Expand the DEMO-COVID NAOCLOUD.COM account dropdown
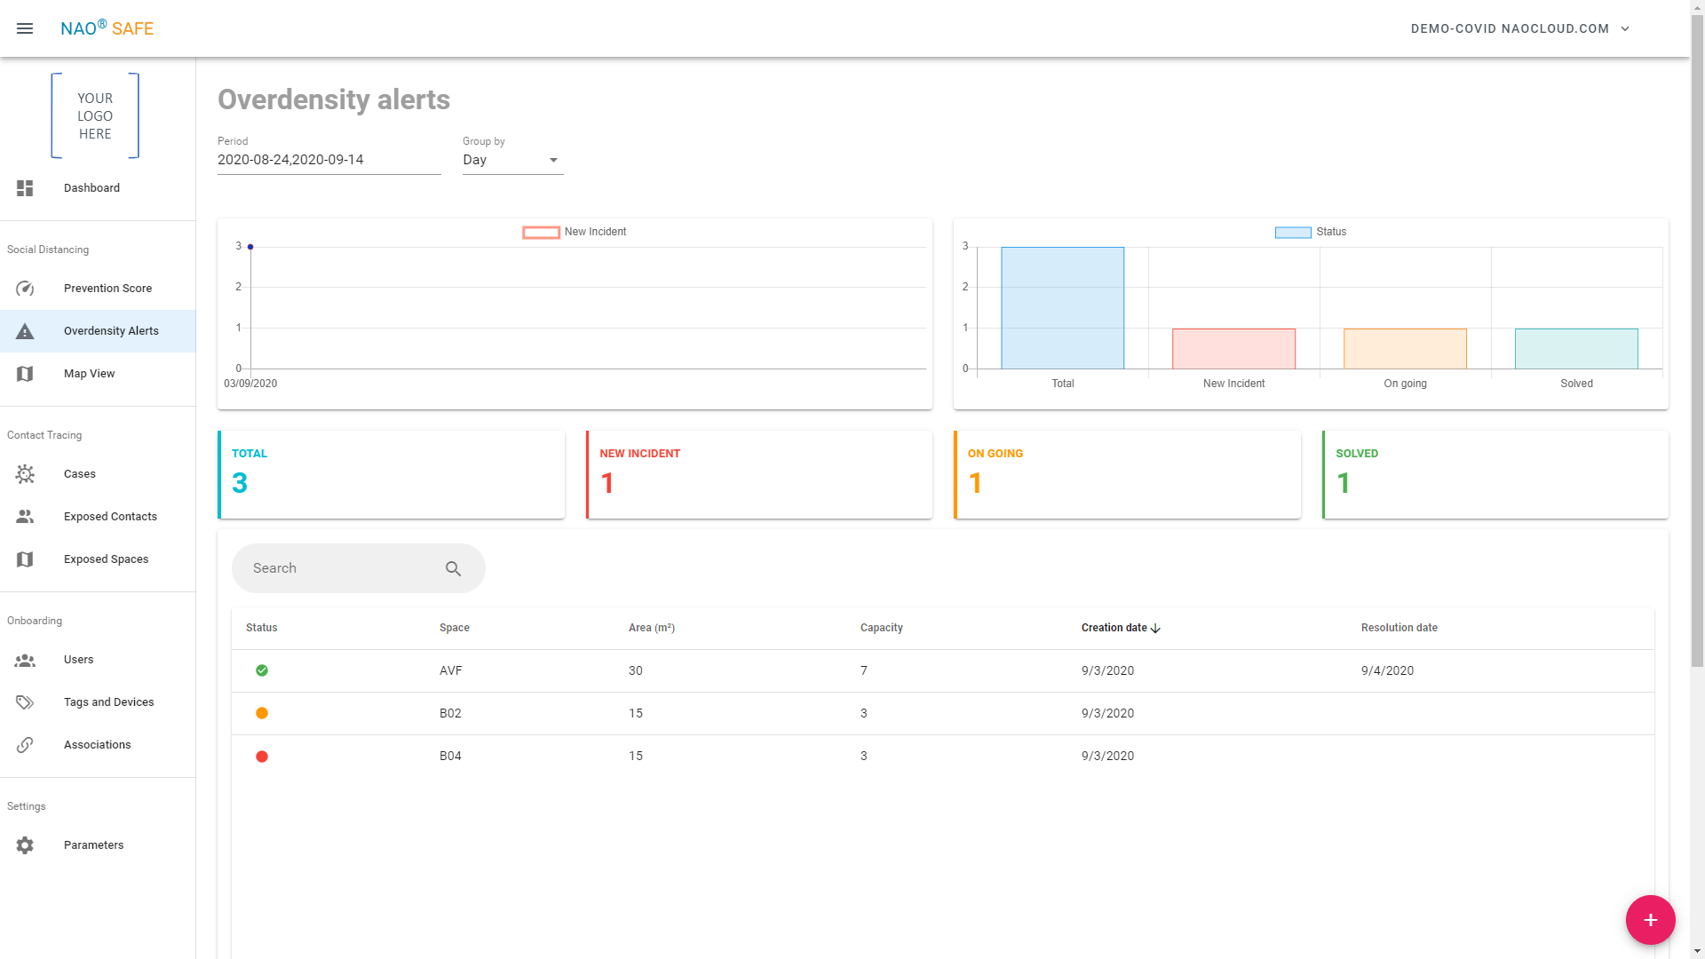Screen dimensions: 1705x959 click(1519, 28)
